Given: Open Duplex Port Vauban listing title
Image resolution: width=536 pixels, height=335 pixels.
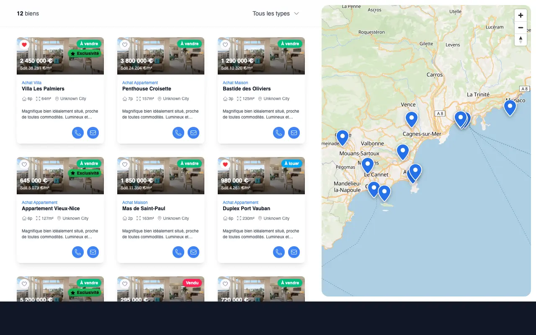Looking at the screenshot, I should [246, 209].
